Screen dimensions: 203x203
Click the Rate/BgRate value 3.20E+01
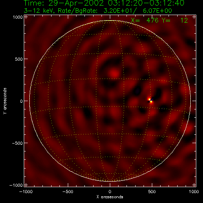click(118, 11)
